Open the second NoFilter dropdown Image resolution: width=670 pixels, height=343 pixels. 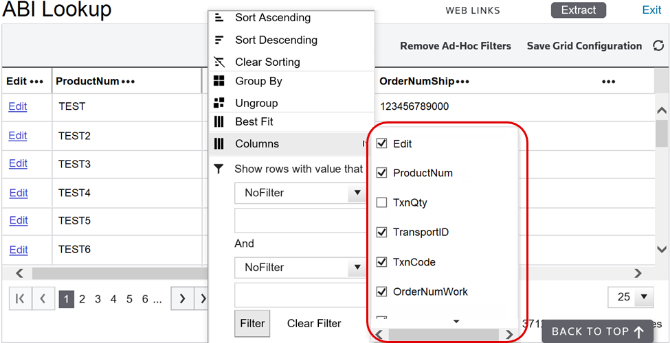357,268
